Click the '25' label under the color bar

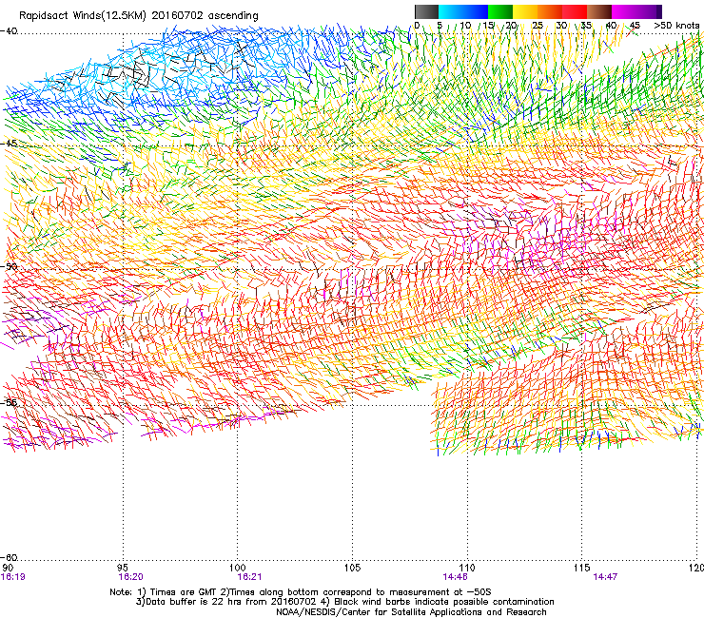pyautogui.click(x=538, y=25)
